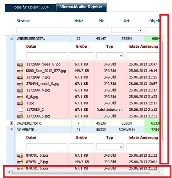The height and width of the screenshot is (178, 172).
Task: Sort by Strasse column header
Action: (23, 21)
